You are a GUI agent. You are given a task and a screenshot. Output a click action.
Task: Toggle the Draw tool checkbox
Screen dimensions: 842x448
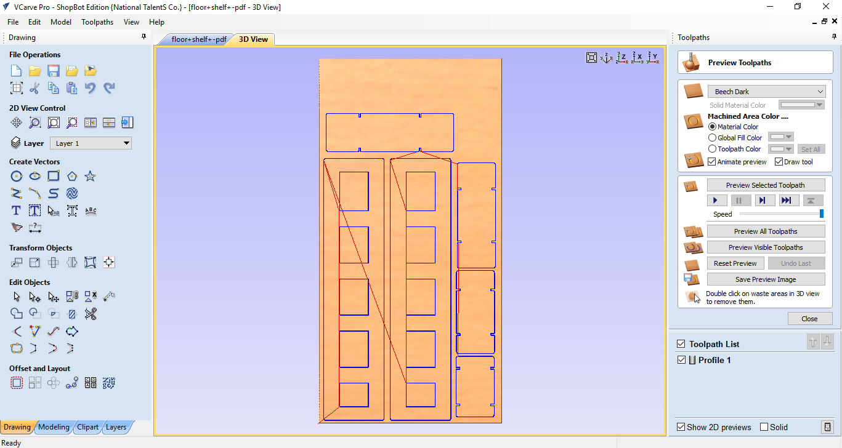coord(779,162)
